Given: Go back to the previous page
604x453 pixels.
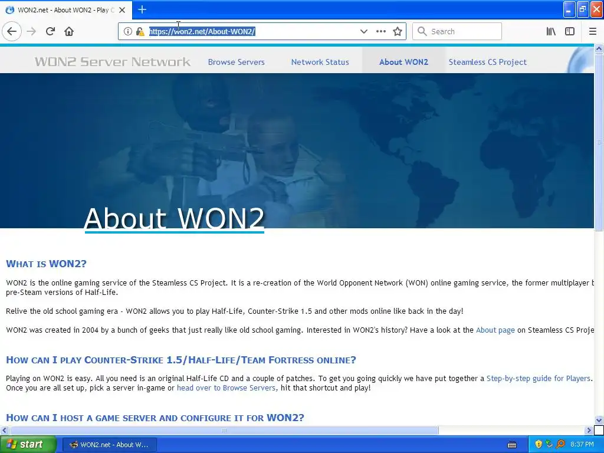Looking at the screenshot, I should click(x=12, y=31).
